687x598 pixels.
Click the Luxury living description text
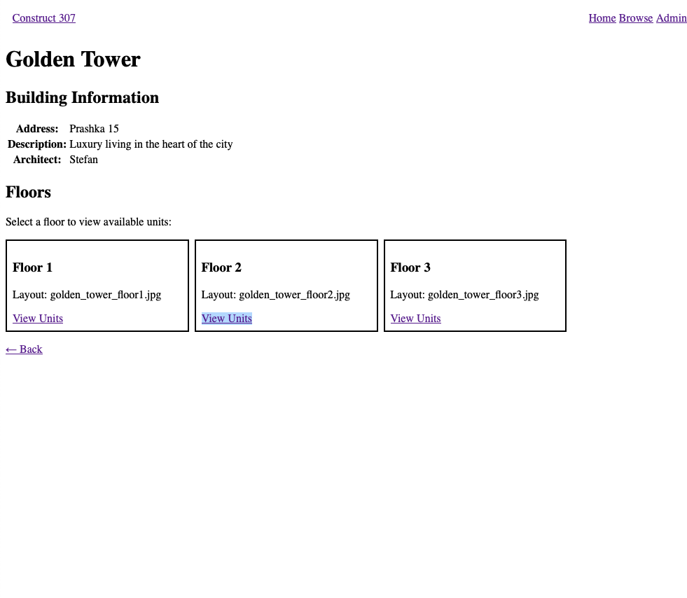tap(151, 144)
